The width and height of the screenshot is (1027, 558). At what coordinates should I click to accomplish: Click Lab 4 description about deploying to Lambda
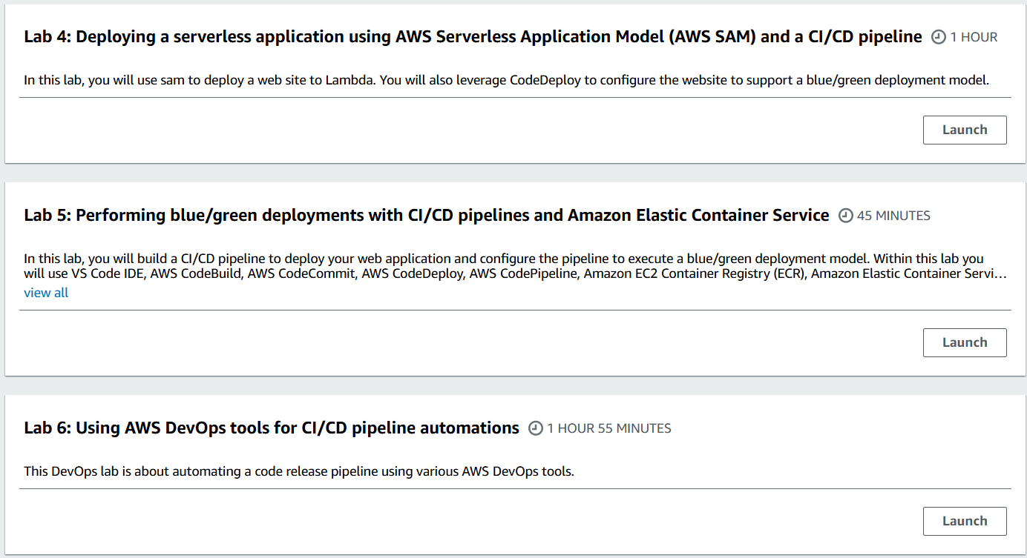point(506,80)
